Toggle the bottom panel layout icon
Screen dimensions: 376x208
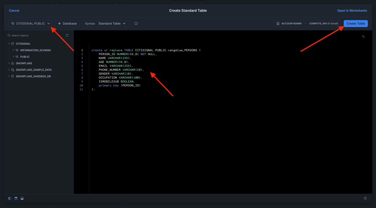click(x=22, y=198)
